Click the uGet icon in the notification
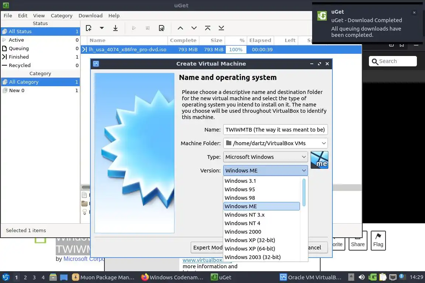The image size is (425, 283). pyautogui.click(x=322, y=16)
